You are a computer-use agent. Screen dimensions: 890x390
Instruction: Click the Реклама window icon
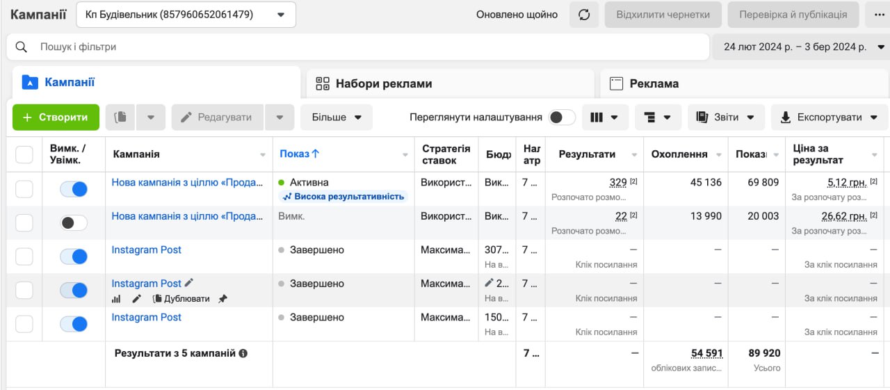click(616, 83)
